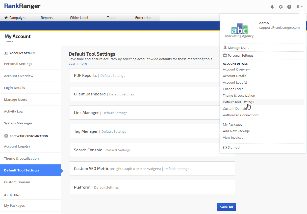The image size is (307, 214).
Task: Click the Rank Ranger logo
Action: tap(22, 6)
